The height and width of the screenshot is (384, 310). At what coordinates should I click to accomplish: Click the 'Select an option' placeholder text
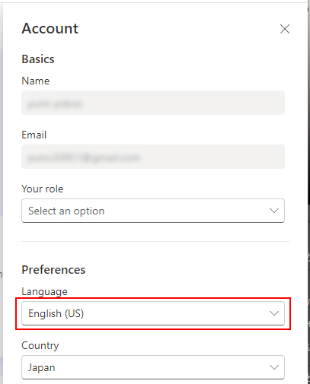pos(66,211)
